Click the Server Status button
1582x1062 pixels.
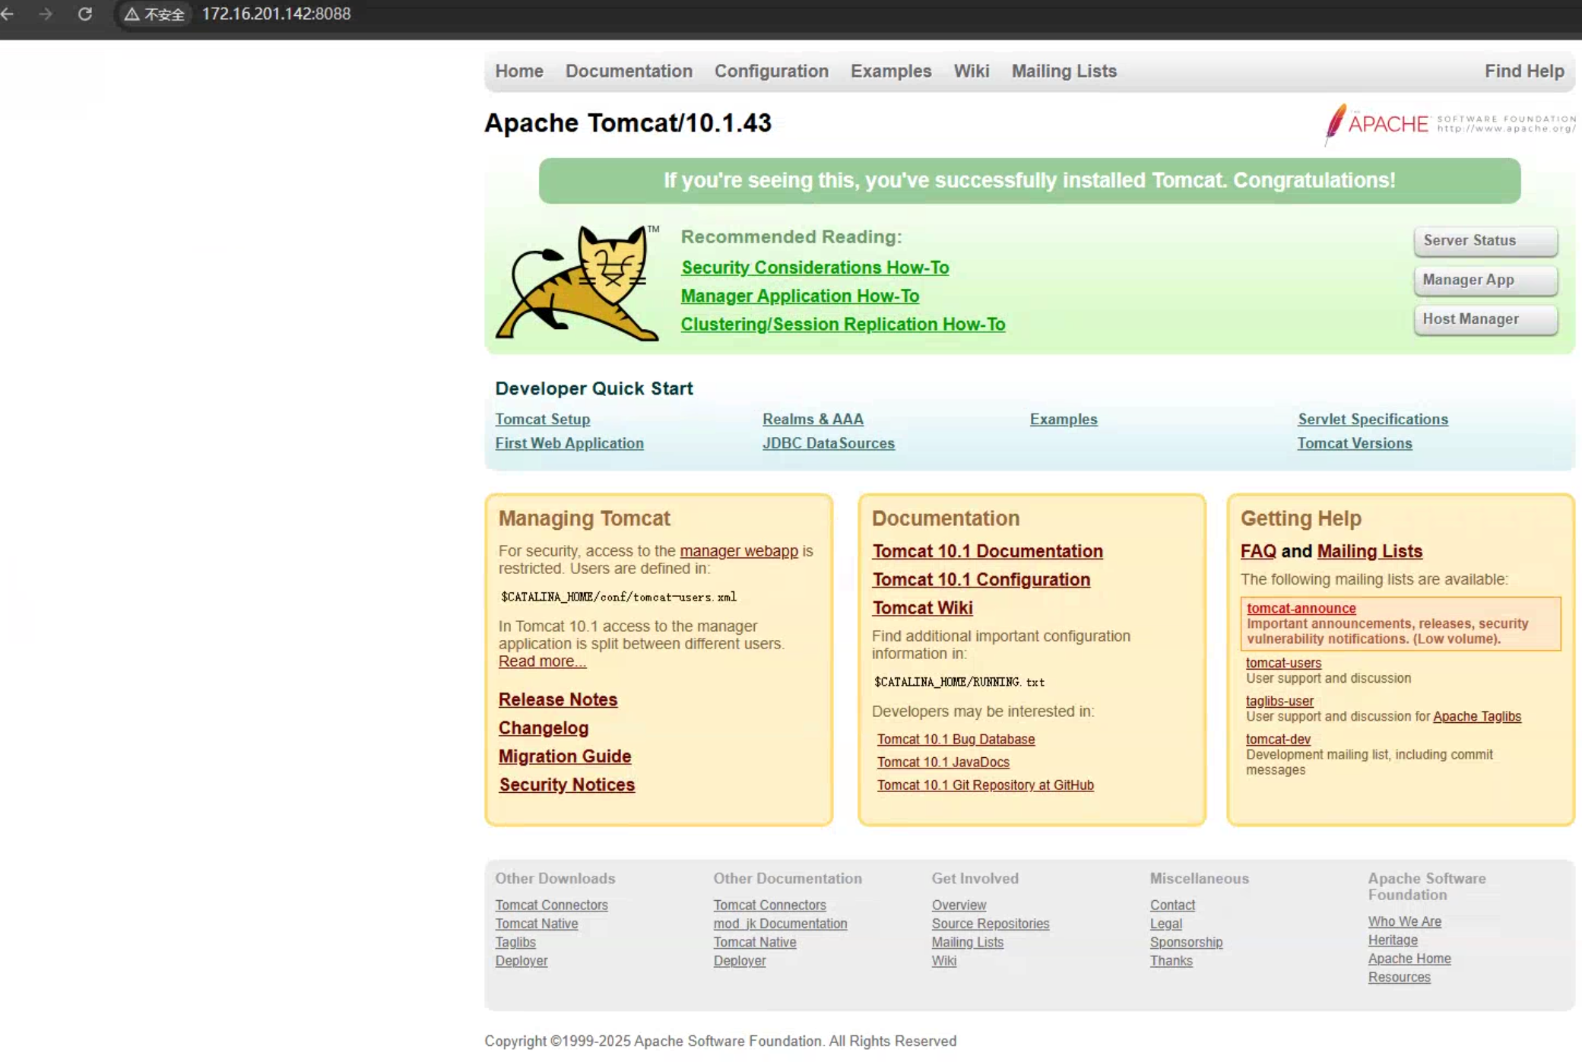tap(1485, 240)
